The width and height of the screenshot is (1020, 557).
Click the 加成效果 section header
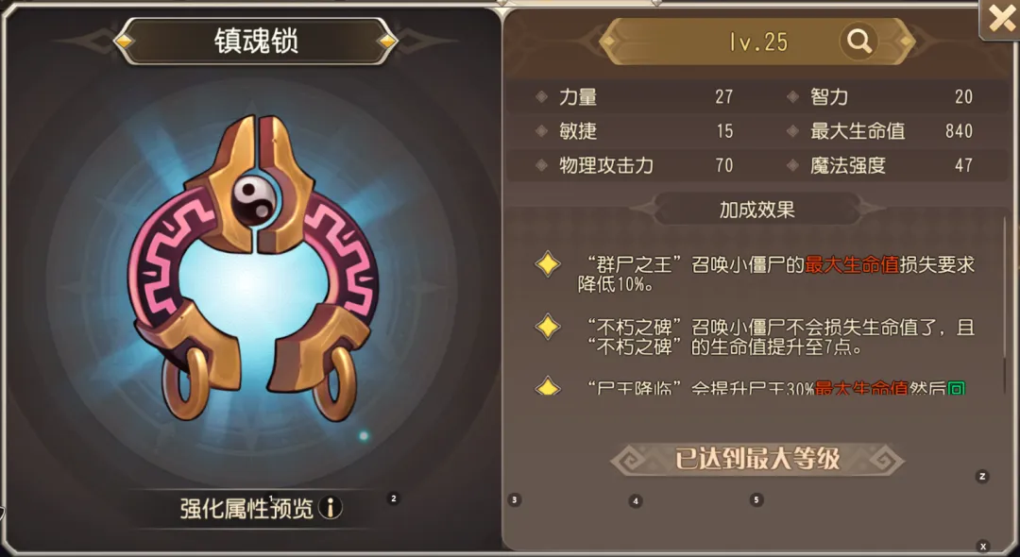click(x=757, y=210)
